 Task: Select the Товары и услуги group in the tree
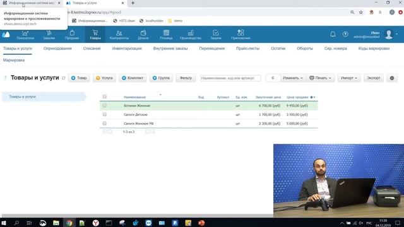pos(44,96)
